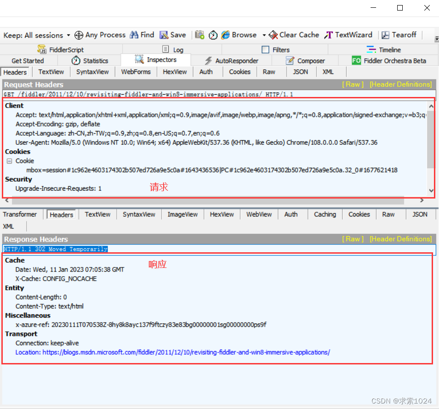Open the response ImageView tab
Viewport: 439px width, 409px height.
pyautogui.click(x=183, y=214)
